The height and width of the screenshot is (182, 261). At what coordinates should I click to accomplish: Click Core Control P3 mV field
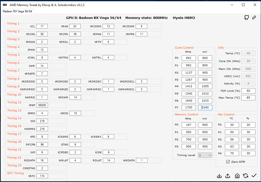(205, 80)
